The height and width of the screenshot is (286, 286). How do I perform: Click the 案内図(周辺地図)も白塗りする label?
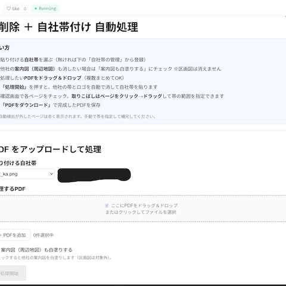(36, 250)
